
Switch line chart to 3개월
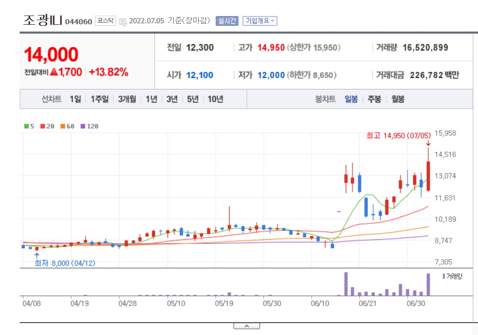tap(127, 99)
